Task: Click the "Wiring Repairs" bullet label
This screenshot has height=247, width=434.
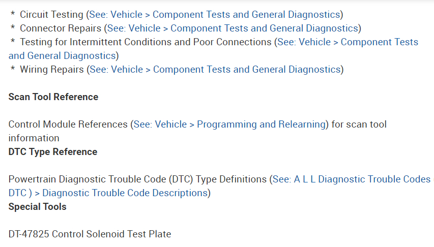Action: pyautogui.click(x=52, y=69)
